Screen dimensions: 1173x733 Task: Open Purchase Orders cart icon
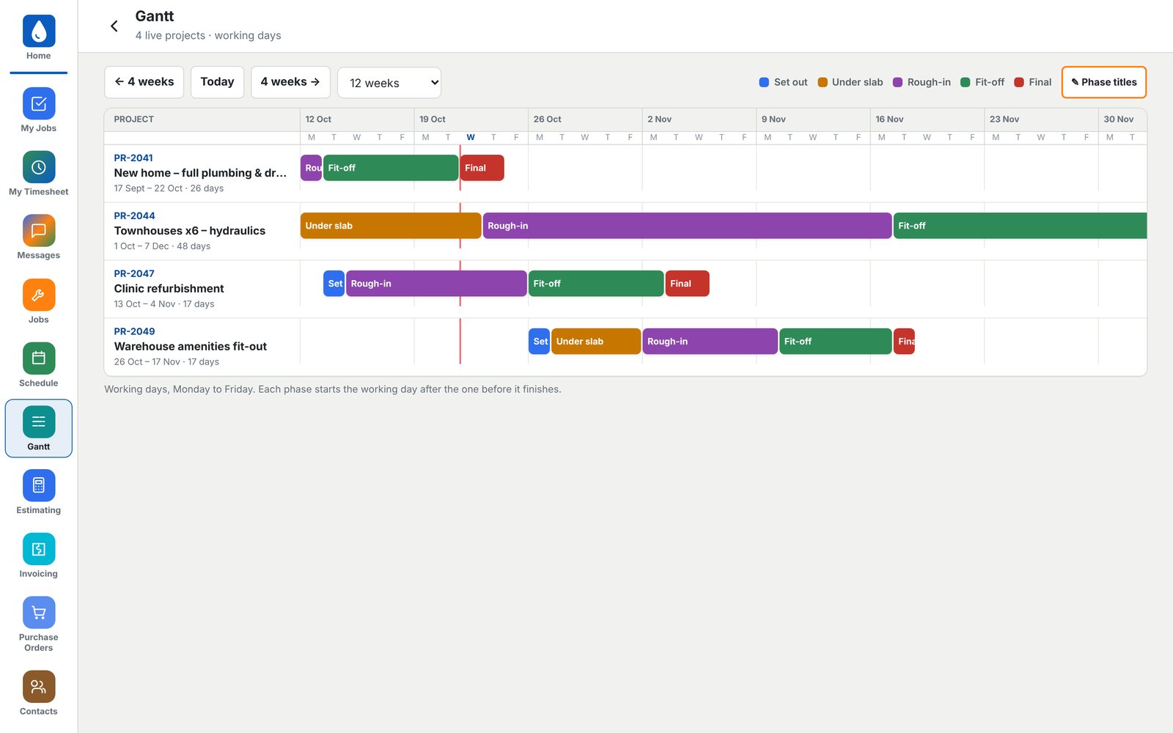[39, 613]
